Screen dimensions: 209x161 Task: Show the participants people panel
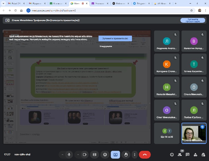point(180,154)
